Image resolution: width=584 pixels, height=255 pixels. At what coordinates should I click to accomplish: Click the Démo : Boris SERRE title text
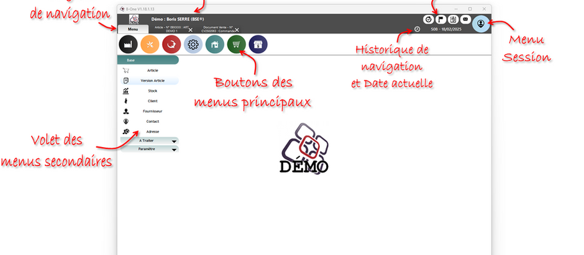point(178,19)
